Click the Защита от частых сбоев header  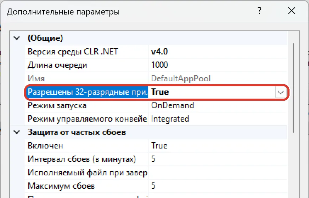click(77, 132)
